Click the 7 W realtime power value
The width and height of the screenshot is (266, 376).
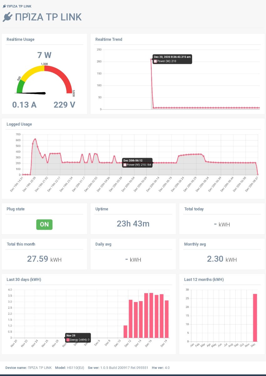44,55
